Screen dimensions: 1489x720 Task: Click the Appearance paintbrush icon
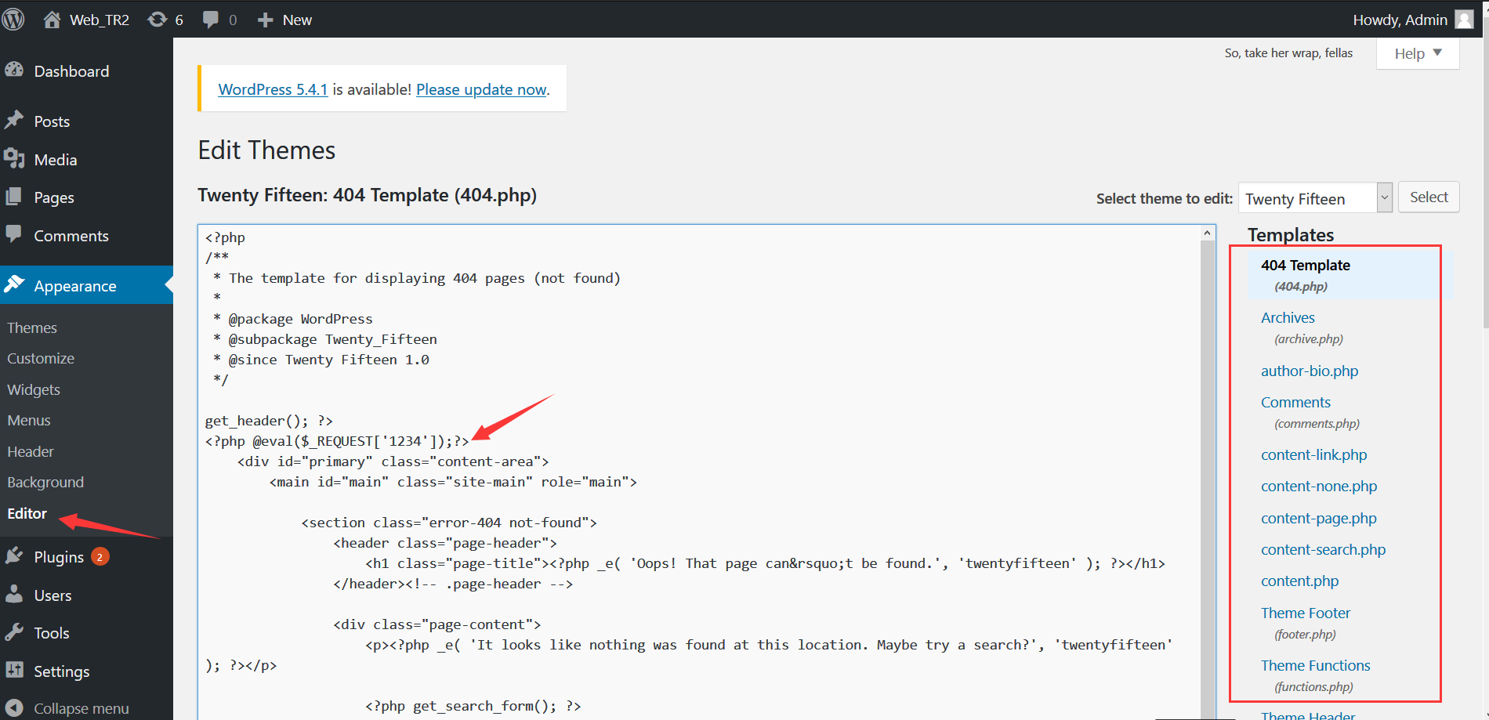point(14,284)
